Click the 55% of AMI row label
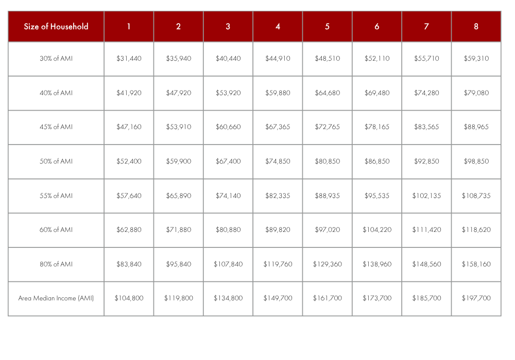 coord(56,196)
